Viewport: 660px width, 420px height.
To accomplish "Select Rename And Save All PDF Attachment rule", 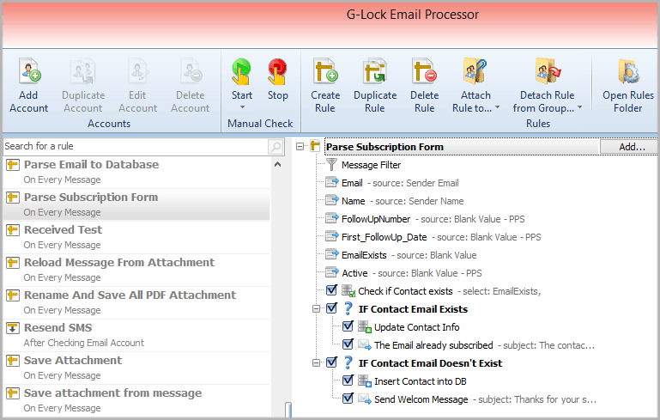I will (x=136, y=302).
